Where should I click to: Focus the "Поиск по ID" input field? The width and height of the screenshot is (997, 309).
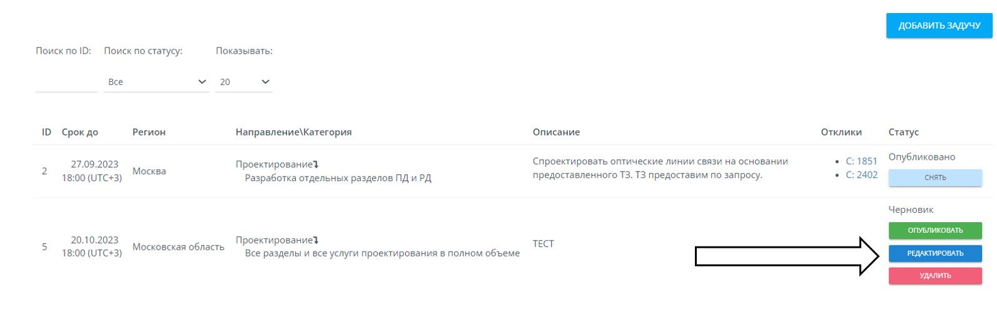coord(66,82)
